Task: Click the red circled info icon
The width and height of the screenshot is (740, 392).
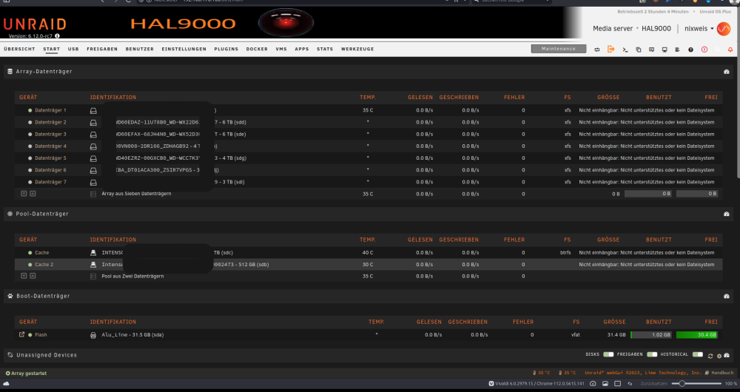Action: pos(704,50)
